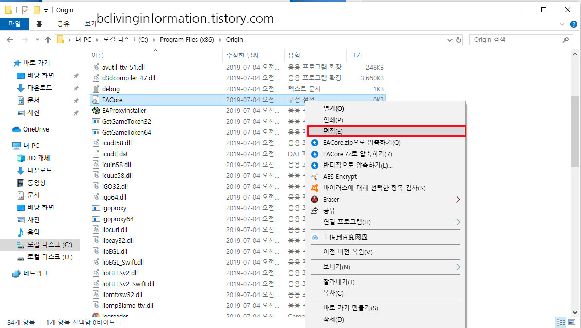This screenshot has width=581, height=328.
Task: Open the recent locations dropdown arrow
Action: [37, 40]
